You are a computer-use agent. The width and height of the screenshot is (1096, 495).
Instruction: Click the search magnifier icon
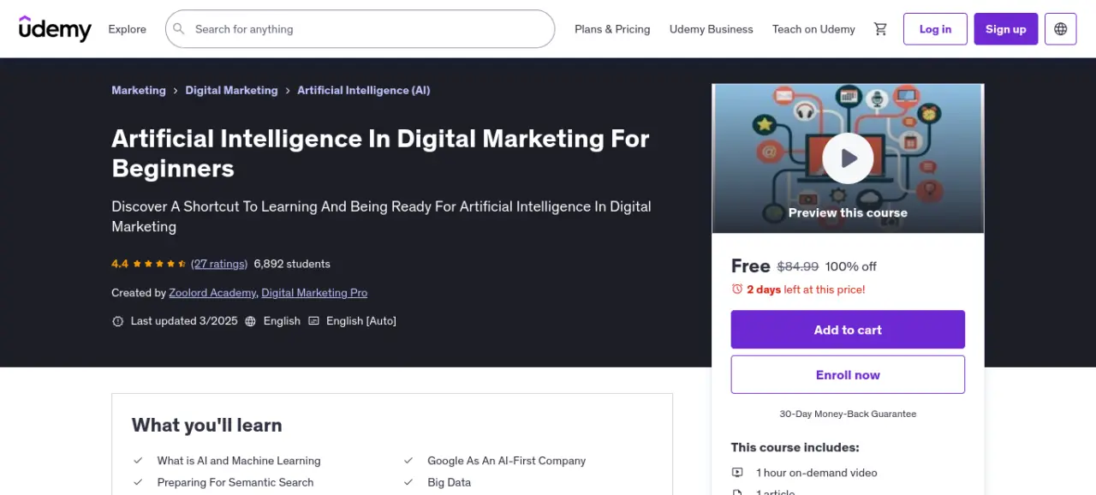click(x=179, y=29)
